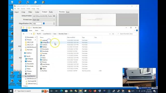Viewport: 166px width, 93px height.
Task: Show hidden system tray icons
Action: [137, 91]
